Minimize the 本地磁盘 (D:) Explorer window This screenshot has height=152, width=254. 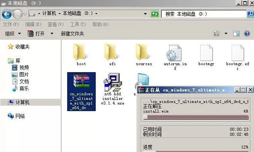(239, 3)
